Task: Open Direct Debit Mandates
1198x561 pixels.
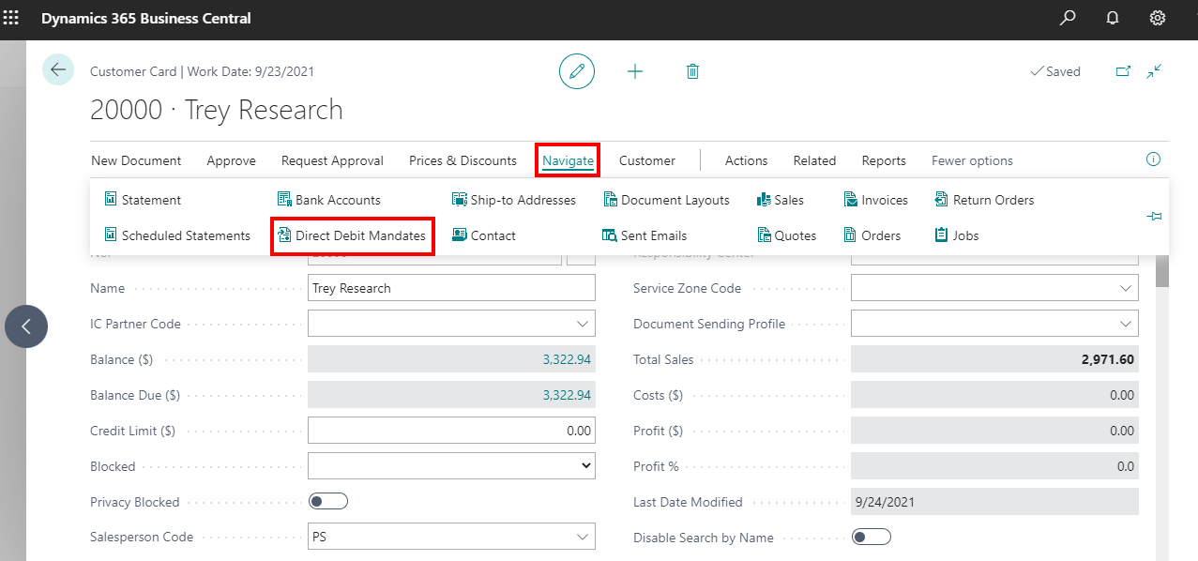Action: point(351,235)
